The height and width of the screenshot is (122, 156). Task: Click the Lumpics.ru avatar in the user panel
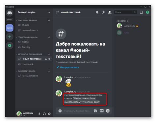coord(19,114)
